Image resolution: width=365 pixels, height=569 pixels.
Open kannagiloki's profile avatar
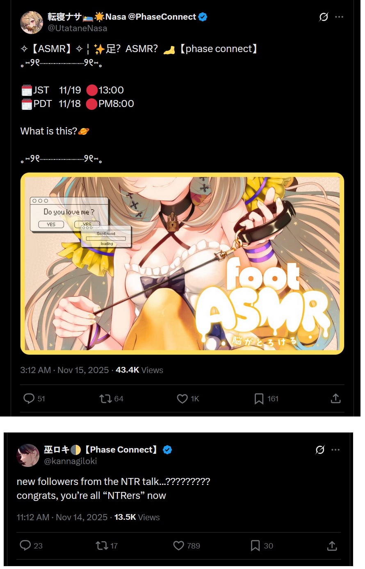(x=28, y=455)
